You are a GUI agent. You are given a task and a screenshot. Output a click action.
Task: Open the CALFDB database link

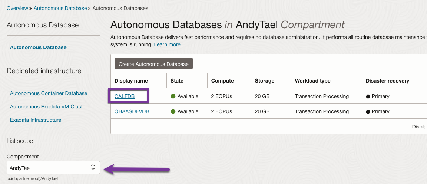(125, 96)
